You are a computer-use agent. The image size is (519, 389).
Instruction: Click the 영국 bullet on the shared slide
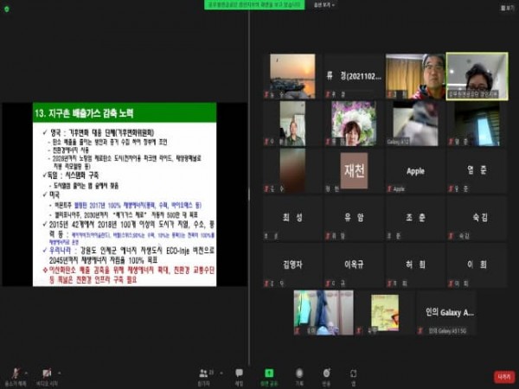(99, 132)
